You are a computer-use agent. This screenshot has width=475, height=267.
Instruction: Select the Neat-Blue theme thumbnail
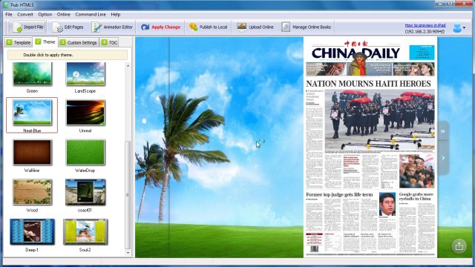click(32, 113)
